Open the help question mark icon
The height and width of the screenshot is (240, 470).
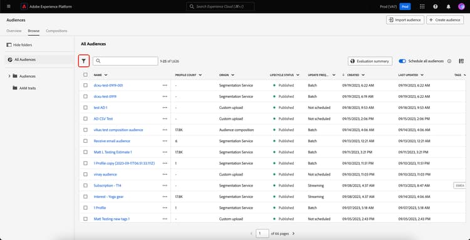pyautogui.click(x=436, y=7)
